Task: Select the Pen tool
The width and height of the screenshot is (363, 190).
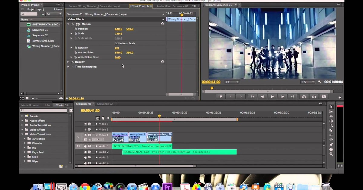Action: [x=331, y=144]
